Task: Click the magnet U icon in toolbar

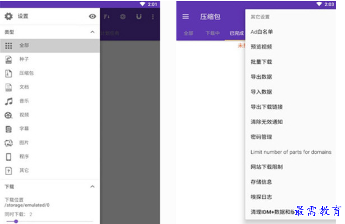Action: [139, 17]
